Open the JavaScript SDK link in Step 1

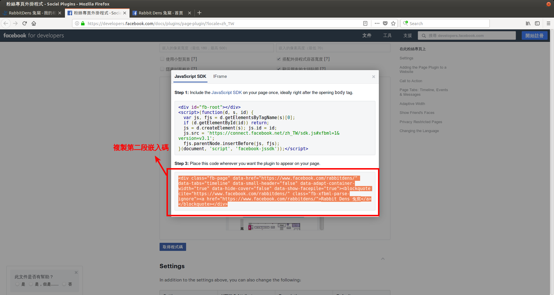(227, 93)
